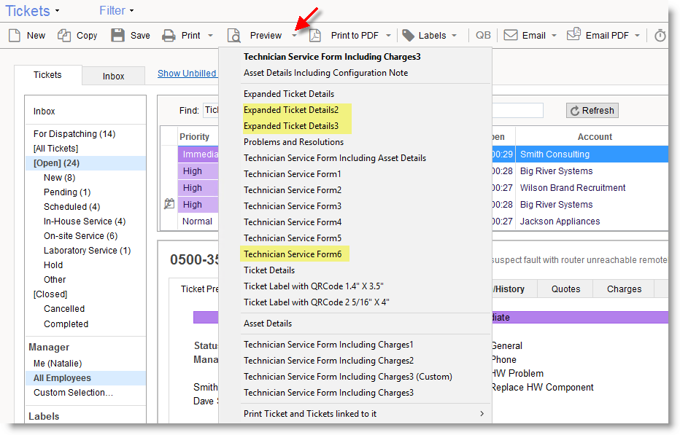This screenshot has width=680, height=435.
Task: Click the QB QuickBooks toolbar icon
Action: pos(483,35)
